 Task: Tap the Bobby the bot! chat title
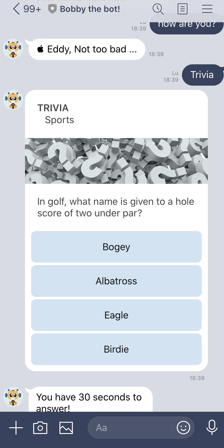click(x=90, y=9)
